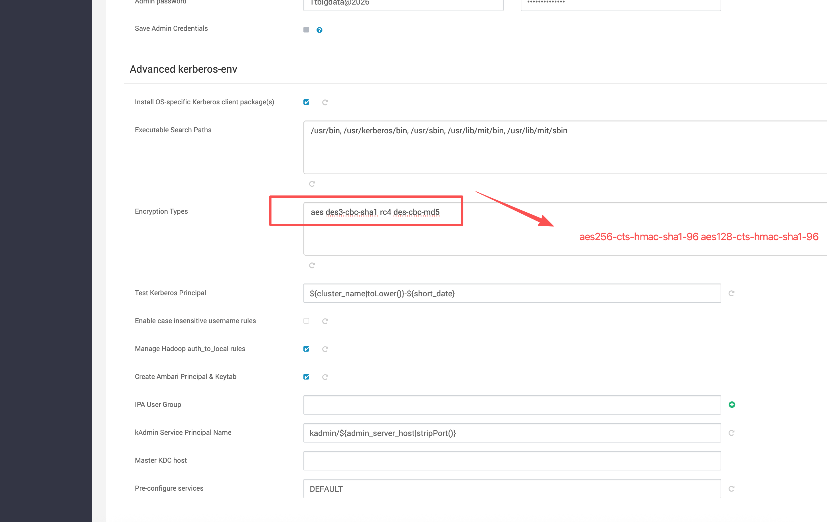
Task: Toggle Save Admin Credentials checkbox
Action: [306, 30]
